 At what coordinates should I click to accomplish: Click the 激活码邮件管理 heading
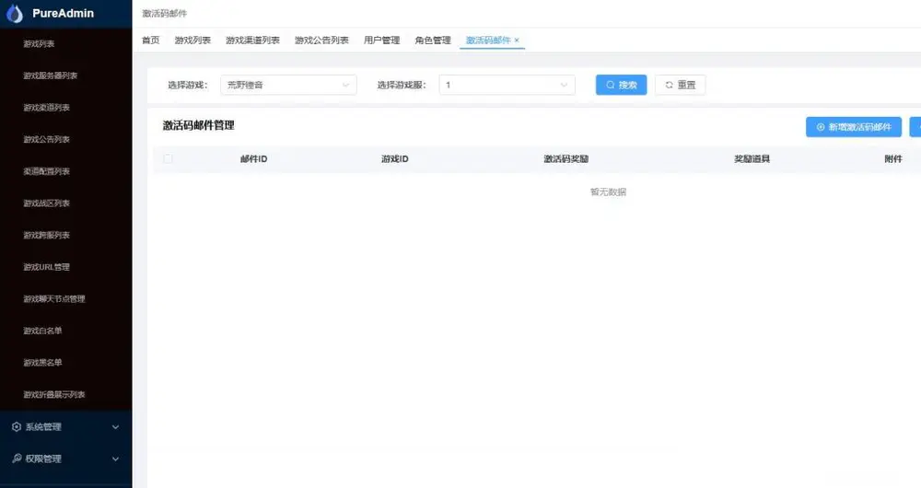coord(199,125)
